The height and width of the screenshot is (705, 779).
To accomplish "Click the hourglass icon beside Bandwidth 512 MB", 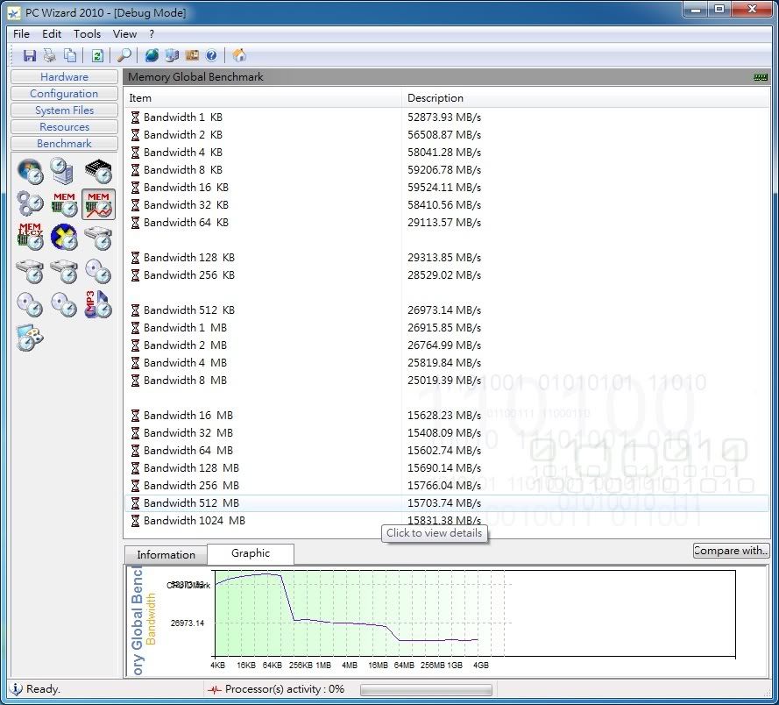I will [135, 503].
